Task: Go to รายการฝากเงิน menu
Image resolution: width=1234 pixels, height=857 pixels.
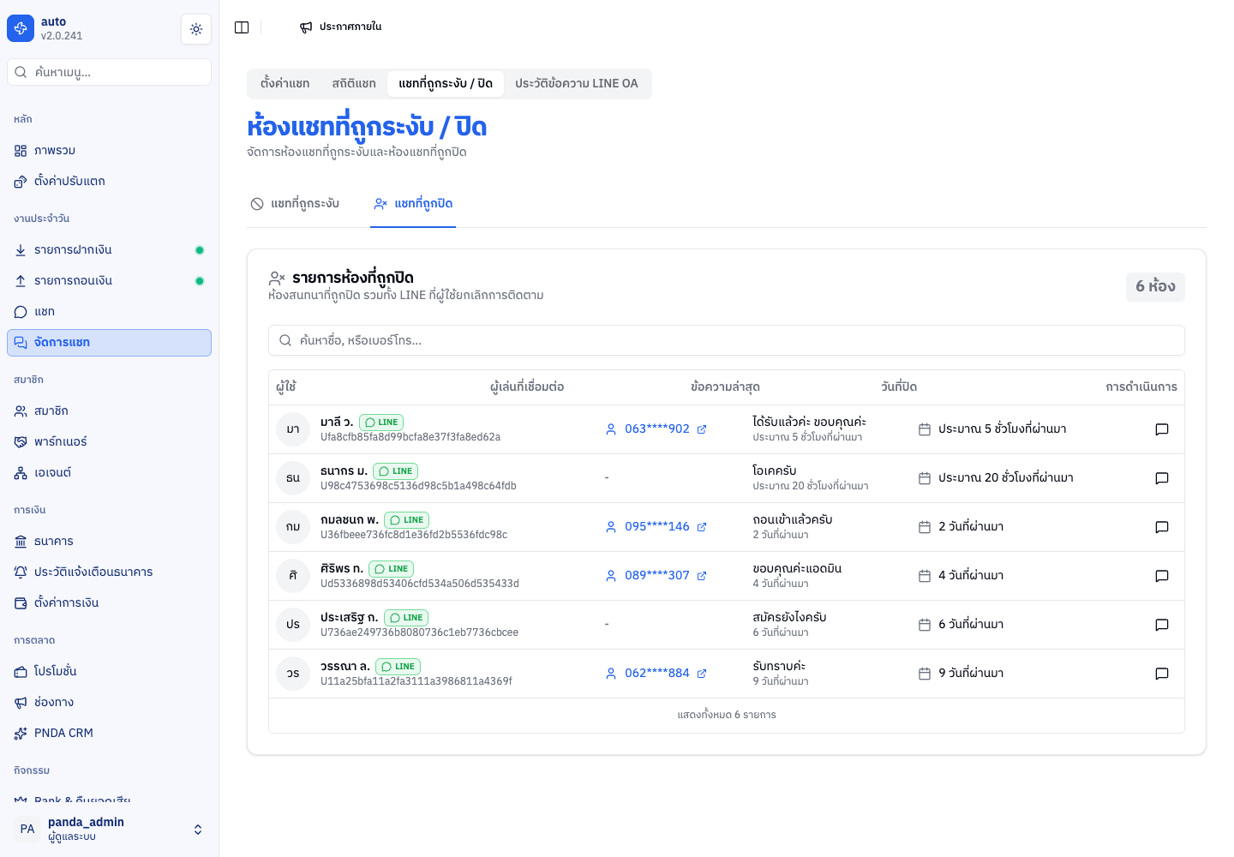Action: tap(110, 250)
